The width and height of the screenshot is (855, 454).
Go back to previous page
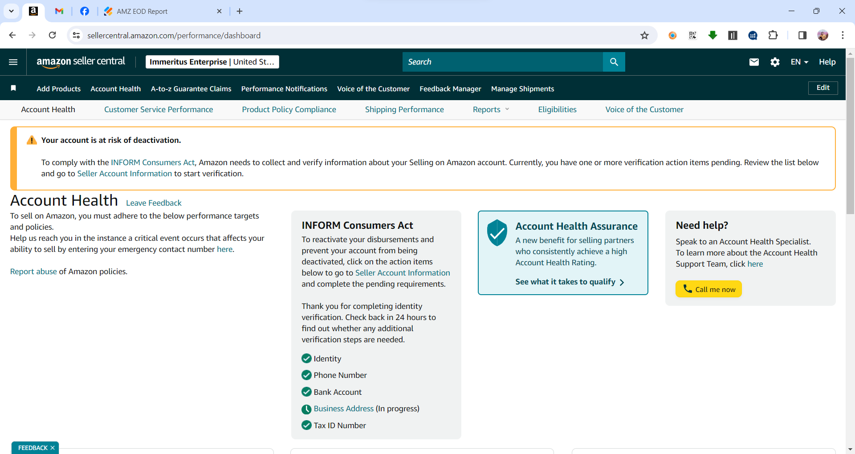12,35
